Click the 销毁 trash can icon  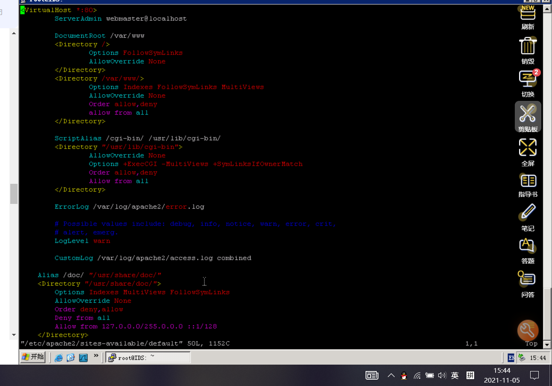point(528,45)
